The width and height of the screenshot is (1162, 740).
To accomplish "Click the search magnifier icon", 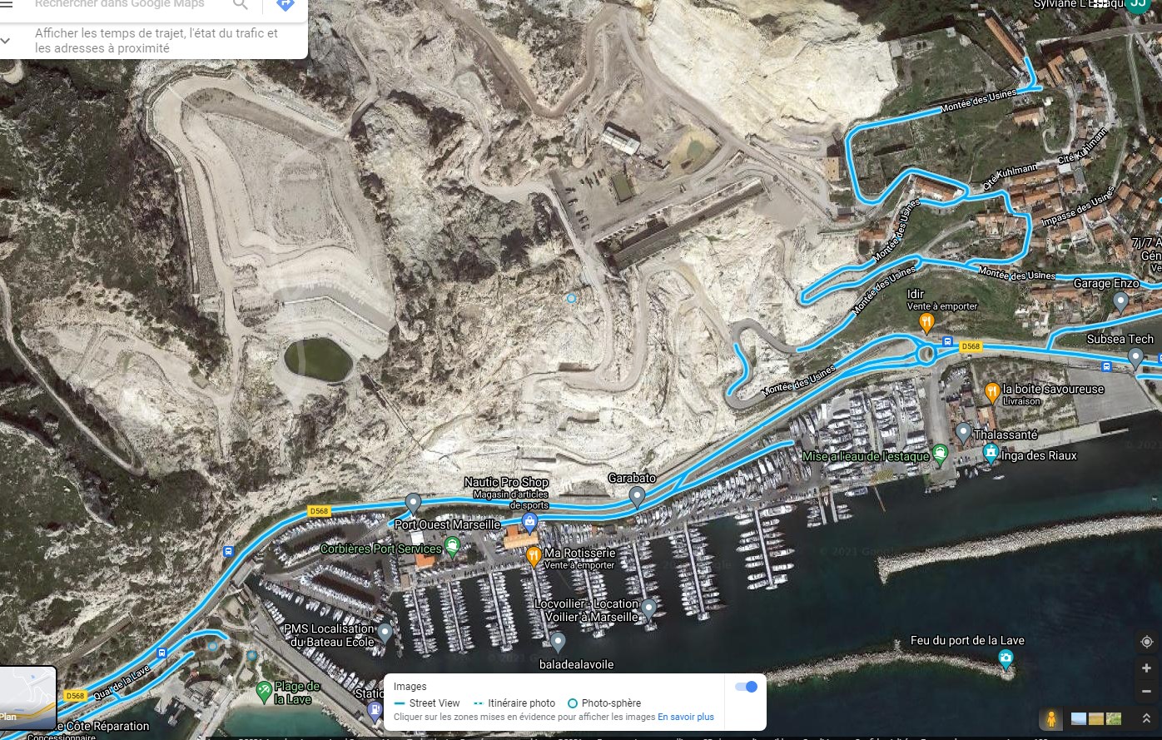I will tap(241, 5).
